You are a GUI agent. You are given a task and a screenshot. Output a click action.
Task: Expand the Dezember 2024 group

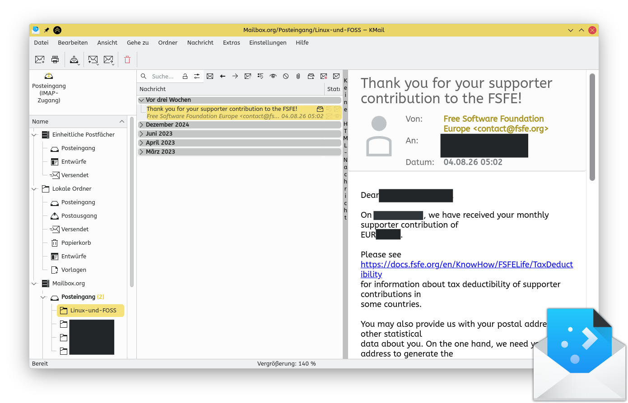click(x=141, y=125)
